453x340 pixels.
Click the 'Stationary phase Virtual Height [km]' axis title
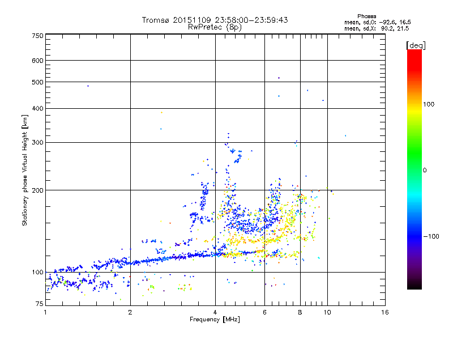(24, 171)
